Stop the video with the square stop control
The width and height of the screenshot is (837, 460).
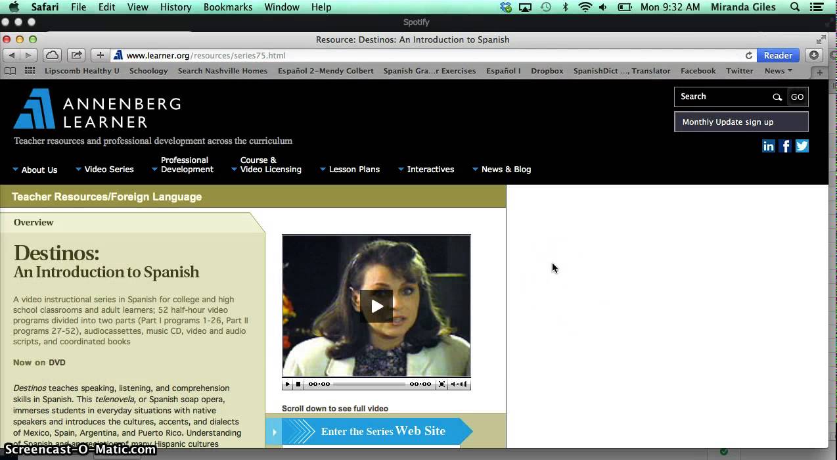(298, 384)
